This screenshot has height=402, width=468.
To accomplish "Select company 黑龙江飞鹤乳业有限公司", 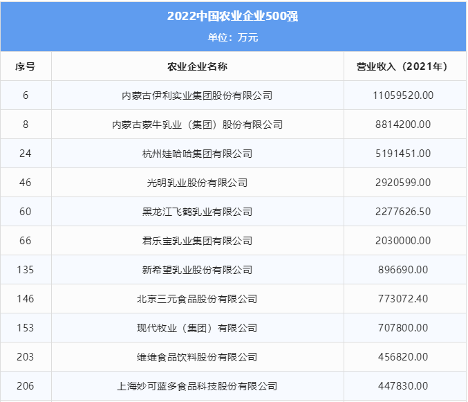I will pyautogui.click(x=197, y=212).
